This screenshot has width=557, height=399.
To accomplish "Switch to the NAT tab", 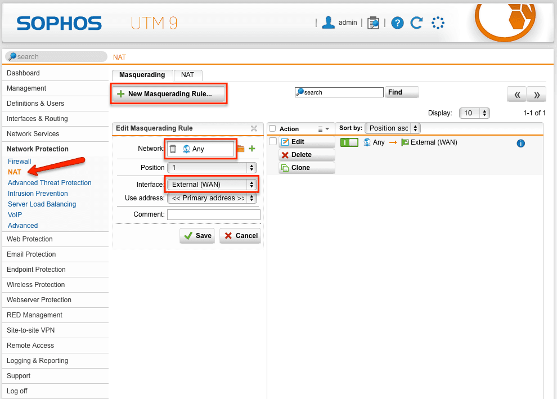I will pos(187,75).
